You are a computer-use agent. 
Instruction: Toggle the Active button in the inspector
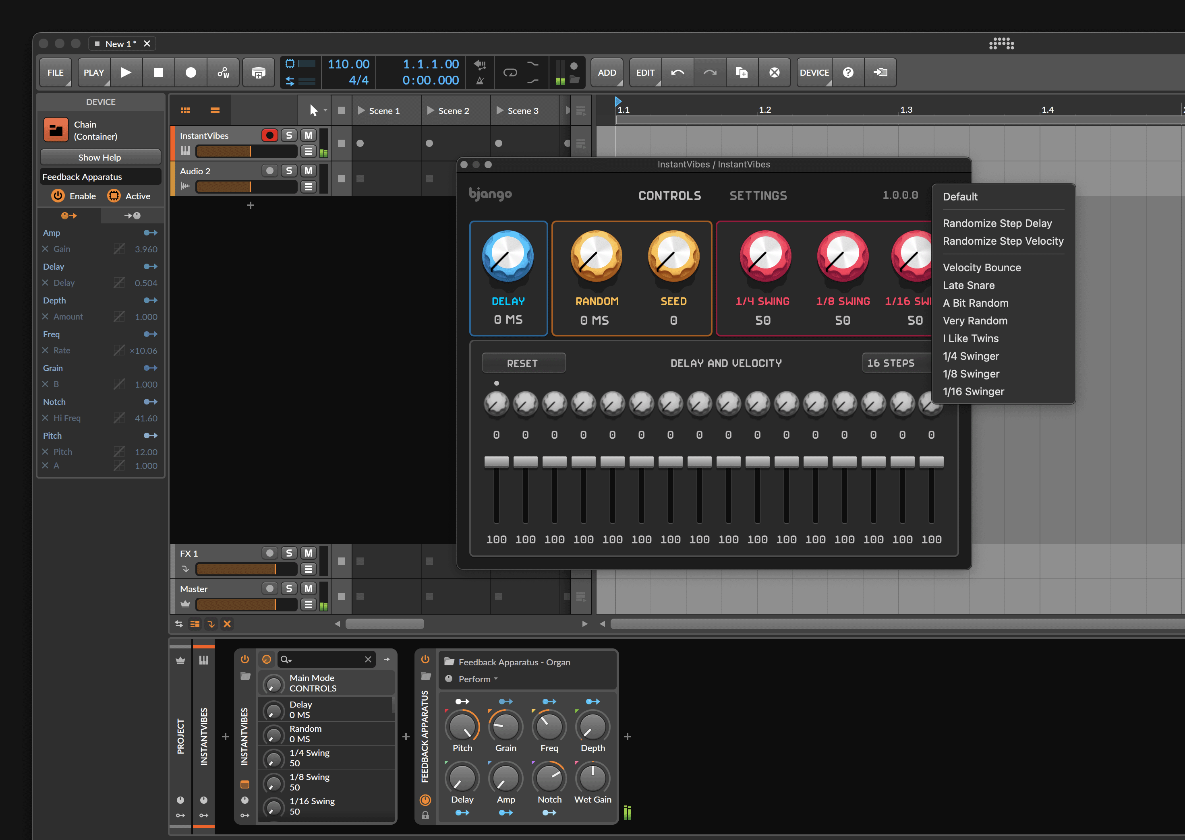point(113,196)
